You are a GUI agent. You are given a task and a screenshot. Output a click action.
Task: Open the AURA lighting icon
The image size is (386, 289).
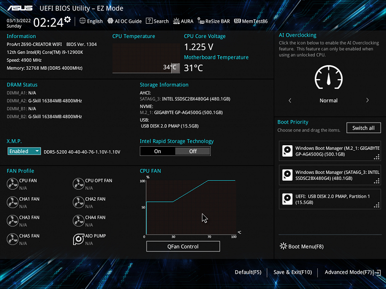176,21
